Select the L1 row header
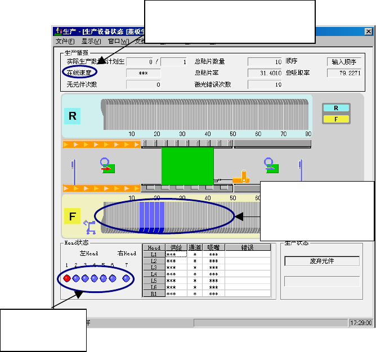The width and height of the screenshot is (376, 352). [x=154, y=254]
